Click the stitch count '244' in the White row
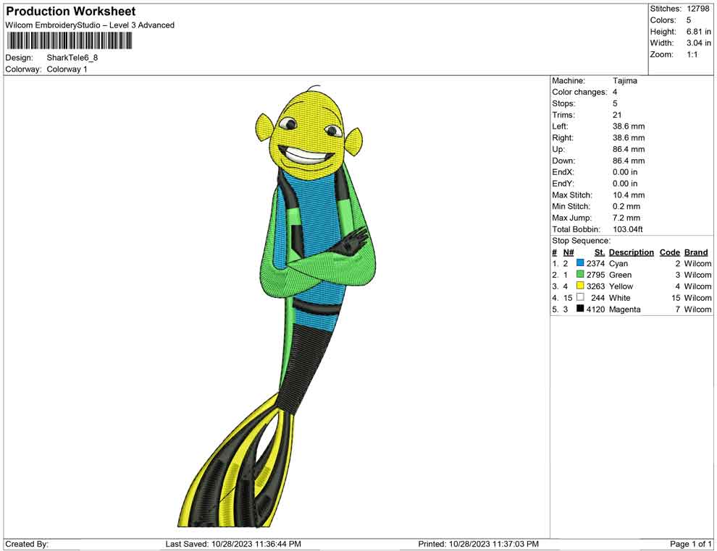The height and width of the screenshot is (551, 717). coord(597,298)
